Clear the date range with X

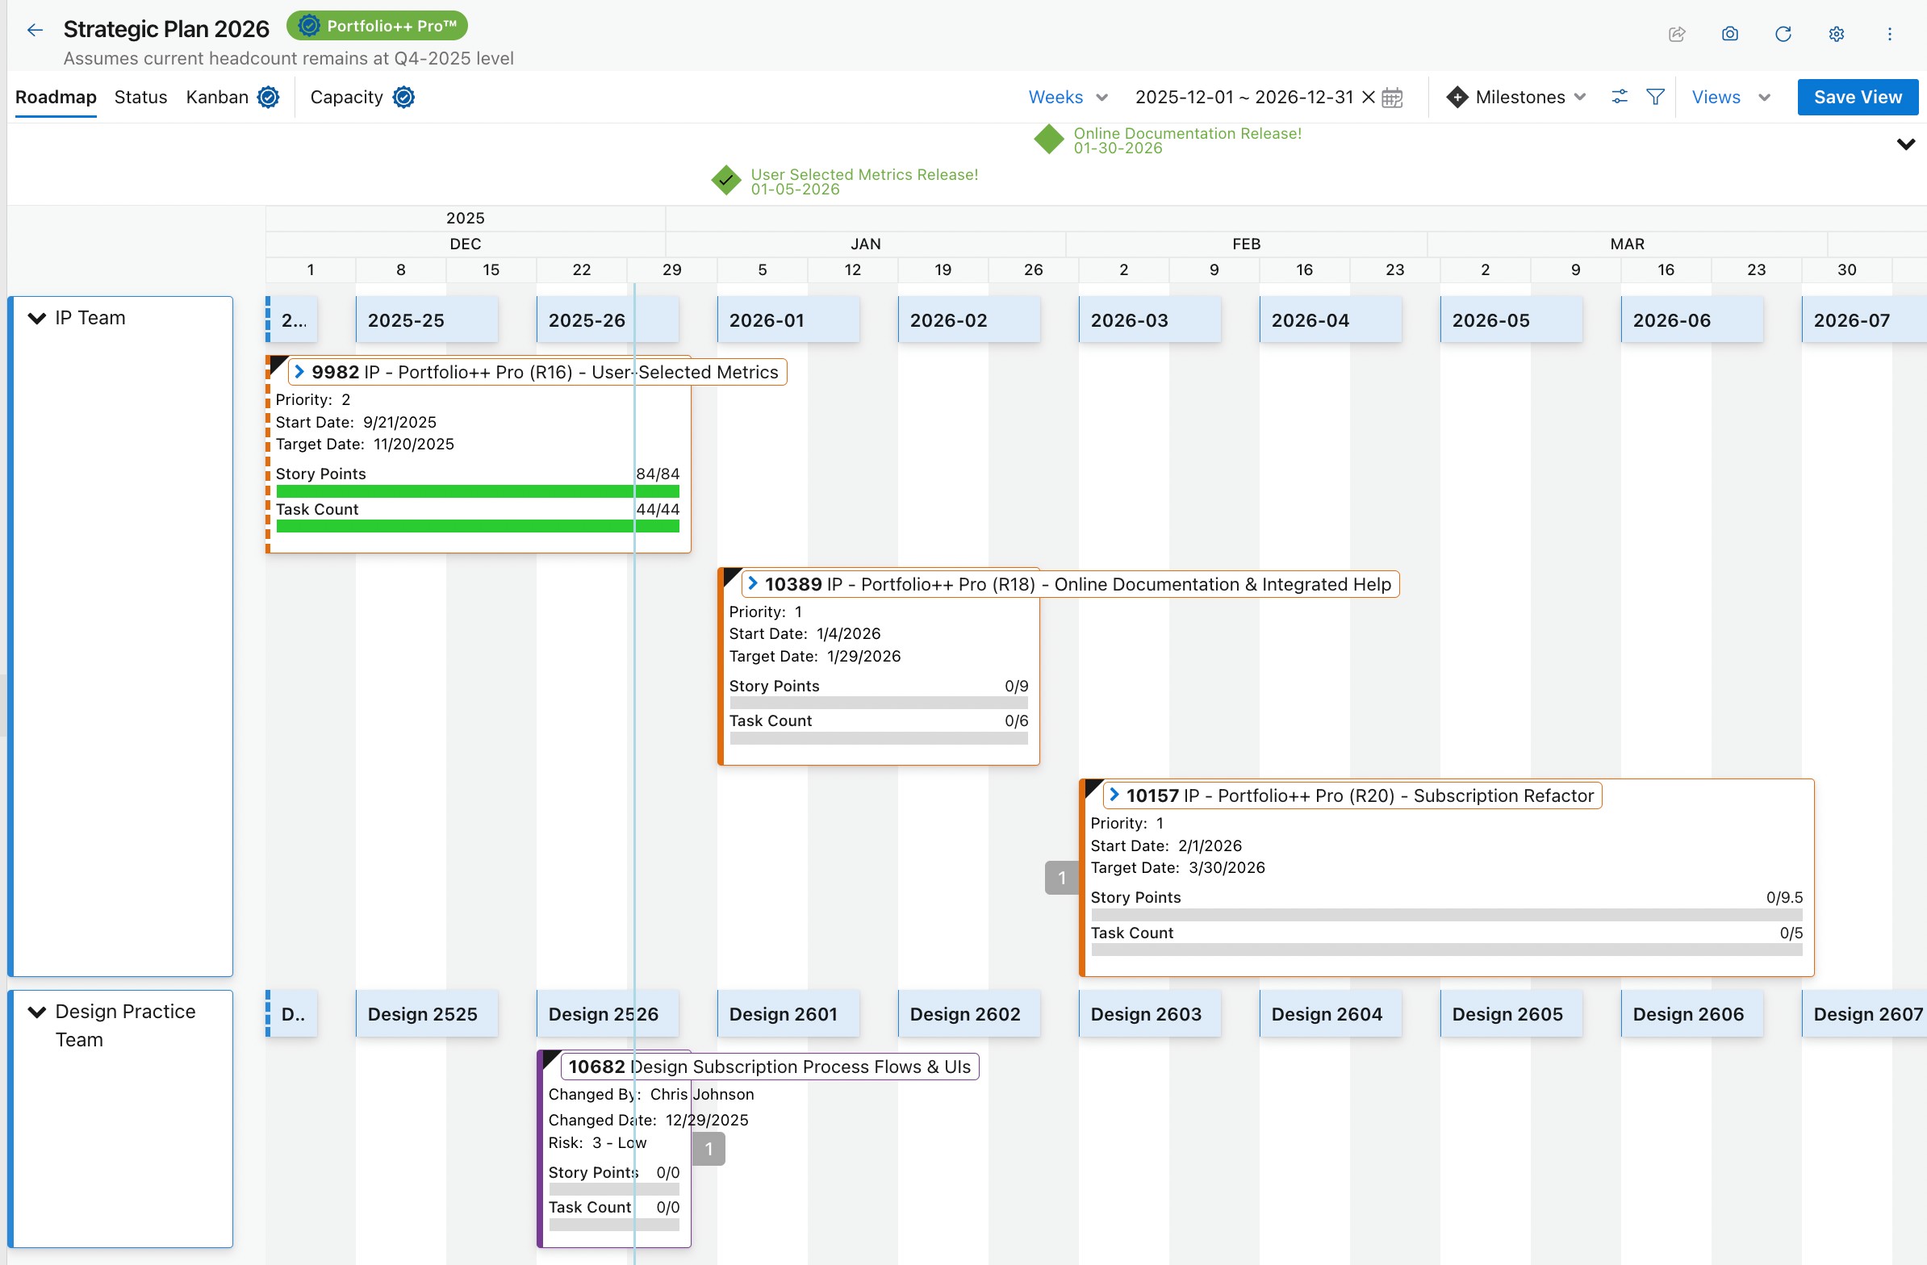tap(1369, 97)
